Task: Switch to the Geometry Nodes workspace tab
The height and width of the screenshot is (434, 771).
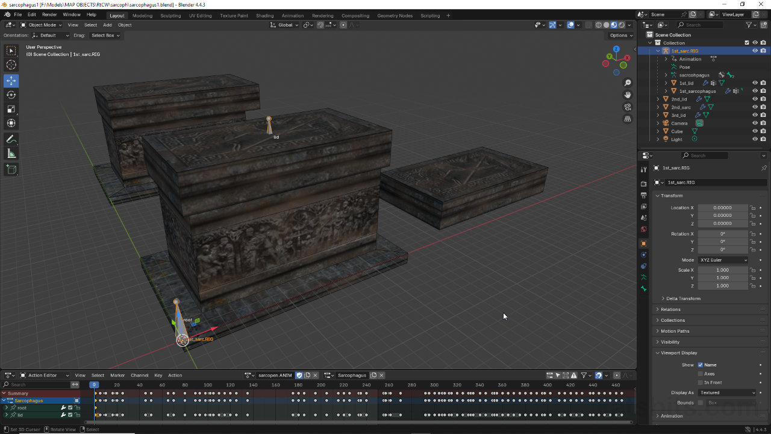Action: pos(395,16)
